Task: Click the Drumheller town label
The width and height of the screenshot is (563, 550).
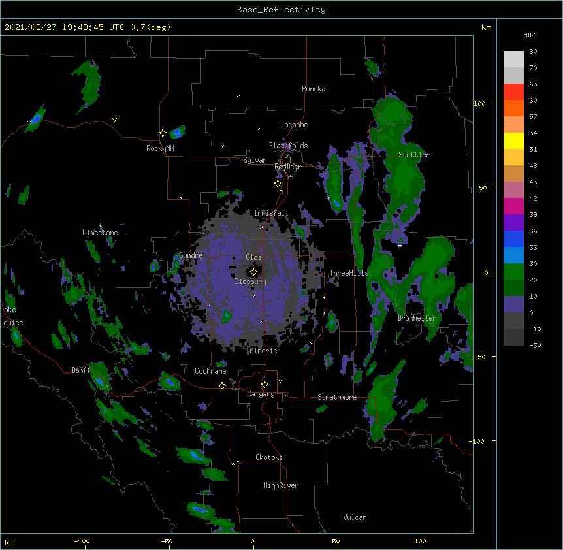Action: (x=417, y=318)
